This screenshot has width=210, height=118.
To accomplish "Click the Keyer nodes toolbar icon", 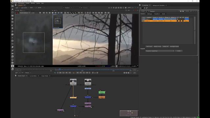I will point(12,25).
